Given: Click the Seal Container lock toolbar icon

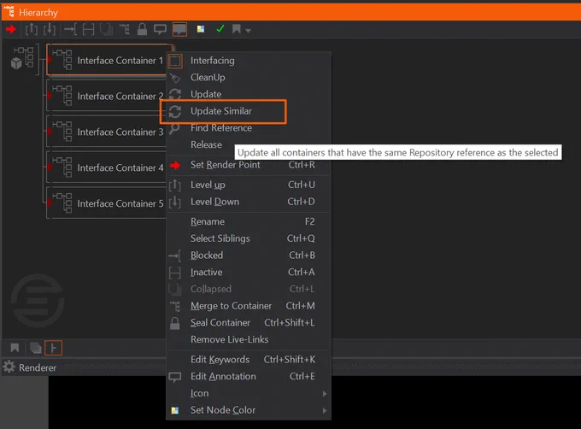Looking at the screenshot, I should [143, 29].
